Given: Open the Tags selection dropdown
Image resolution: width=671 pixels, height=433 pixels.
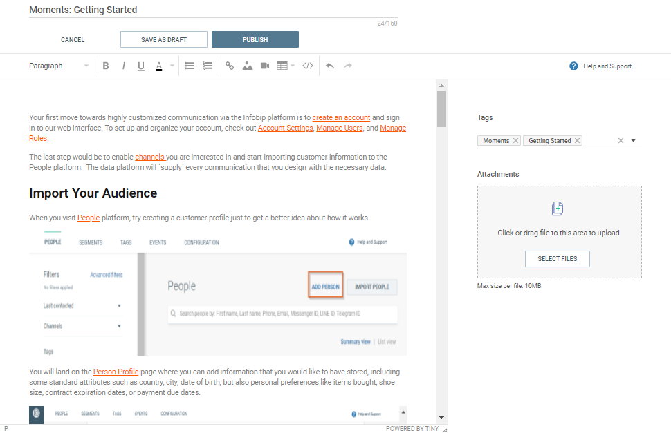Looking at the screenshot, I should (632, 140).
